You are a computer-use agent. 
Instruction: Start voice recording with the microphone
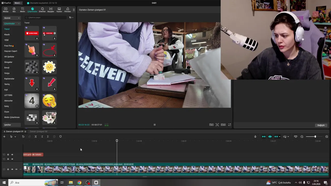255,137
